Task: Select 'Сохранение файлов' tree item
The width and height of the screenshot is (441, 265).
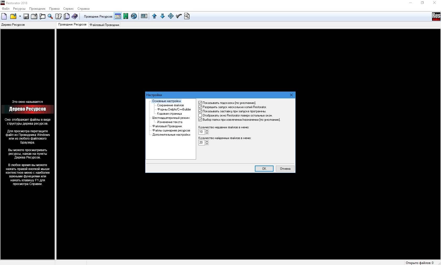Action: [170, 105]
